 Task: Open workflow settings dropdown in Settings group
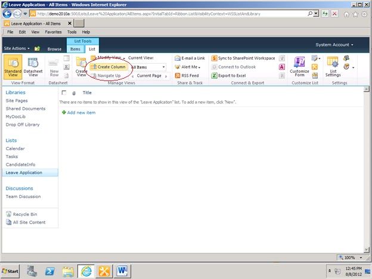coord(349,67)
